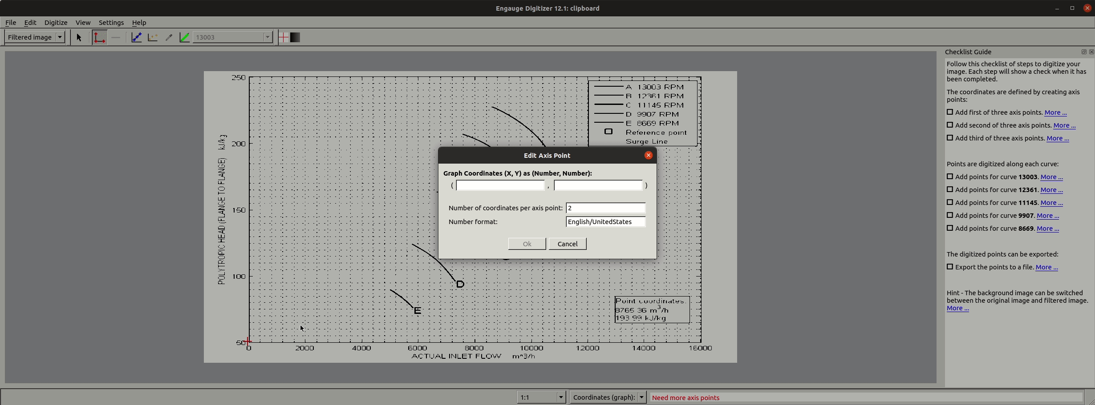Focus the Y graph coordinate field
Screen dimensions: 1095x405
[598, 185]
